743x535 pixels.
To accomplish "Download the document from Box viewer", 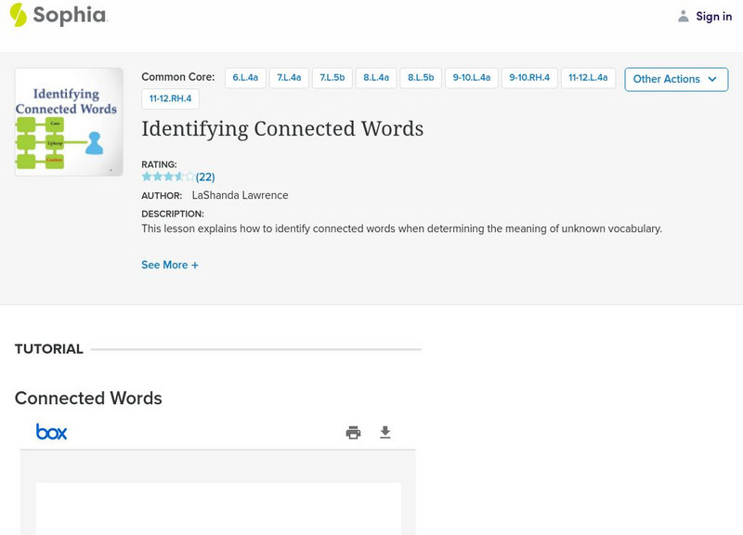I will tap(385, 432).
